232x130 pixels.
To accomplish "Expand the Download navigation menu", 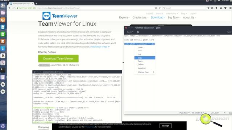I will pos(158,18).
